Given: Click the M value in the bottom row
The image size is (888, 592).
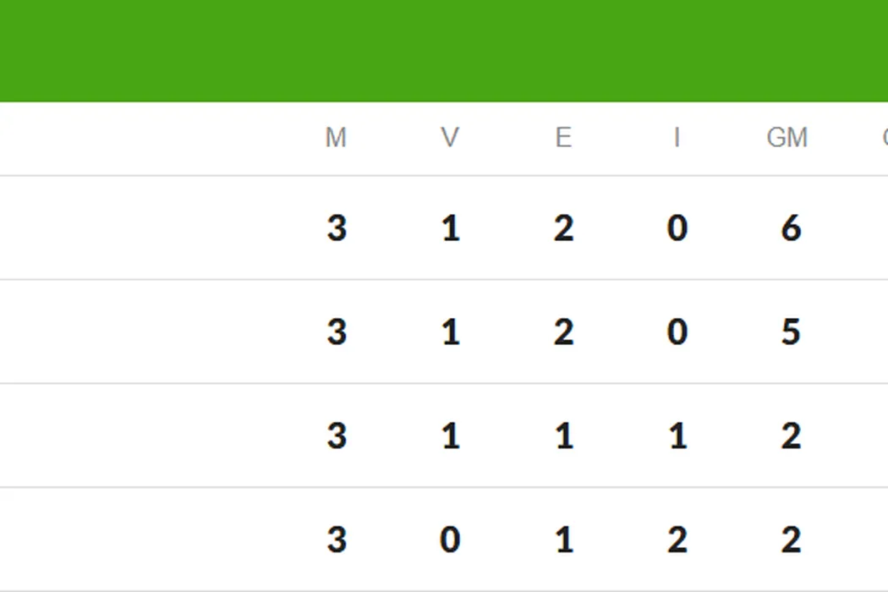Looking at the screenshot, I should [337, 540].
